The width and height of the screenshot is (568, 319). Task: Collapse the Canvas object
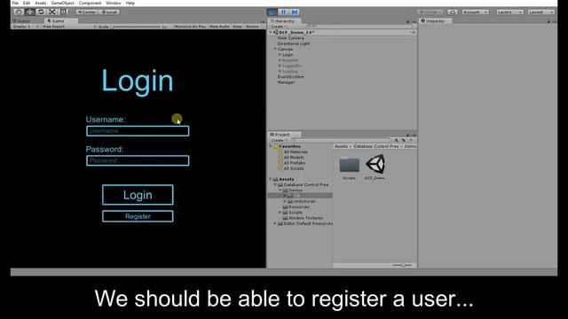tap(275, 49)
